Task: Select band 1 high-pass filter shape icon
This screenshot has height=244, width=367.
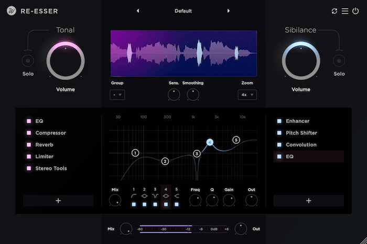Action: click(x=134, y=196)
